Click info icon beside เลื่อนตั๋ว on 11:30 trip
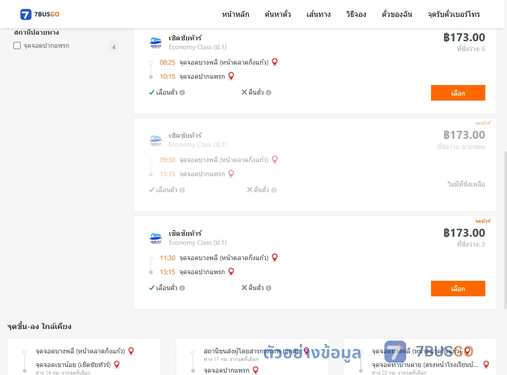507x375 pixels. [182, 288]
